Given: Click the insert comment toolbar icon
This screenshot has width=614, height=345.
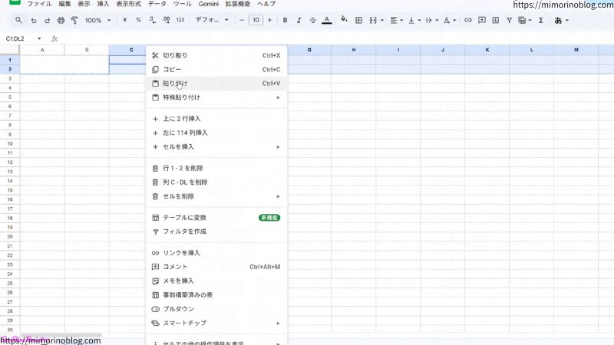Looking at the screenshot, I should [x=482, y=21].
